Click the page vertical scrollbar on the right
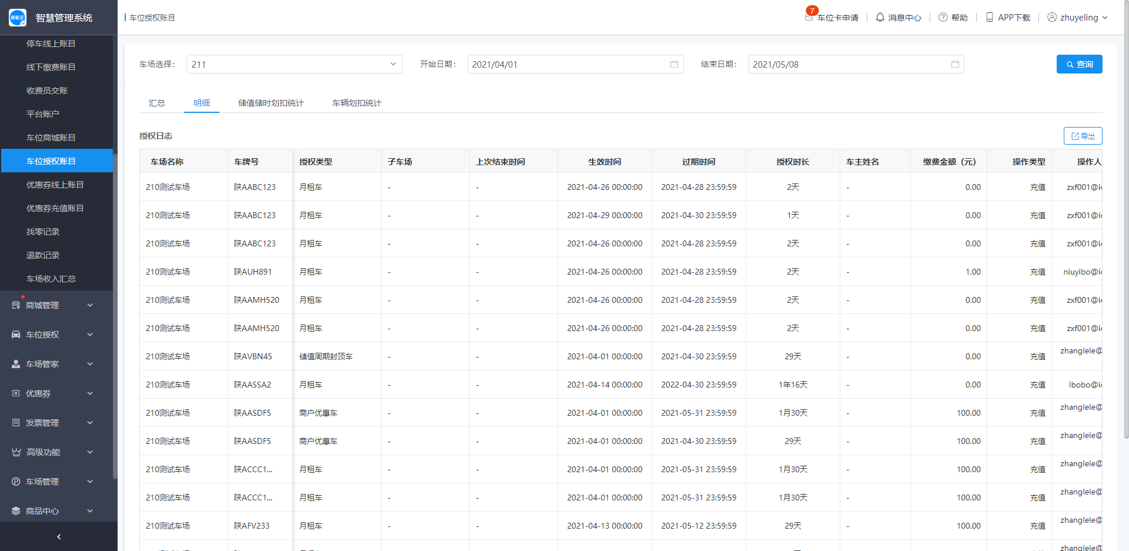Viewport: 1129px width, 551px height. (x=1125, y=235)
